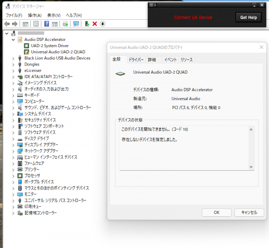Open the 操作(A) menu

[34, 16]
